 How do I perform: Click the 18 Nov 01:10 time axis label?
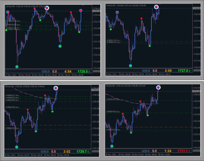pos(24,75)
